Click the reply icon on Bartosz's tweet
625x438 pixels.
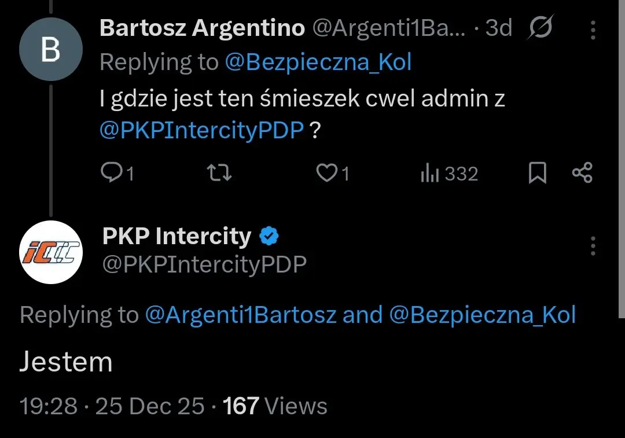110,173
